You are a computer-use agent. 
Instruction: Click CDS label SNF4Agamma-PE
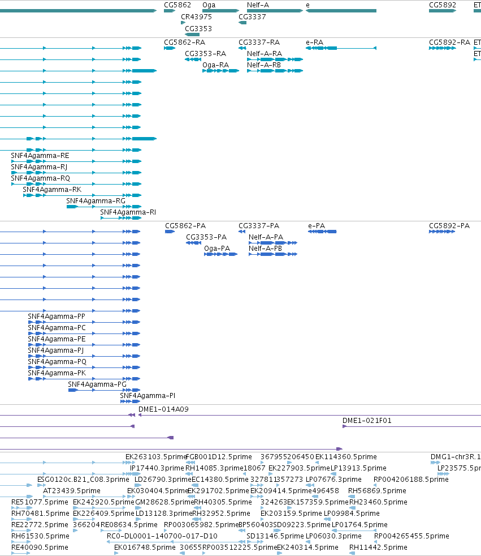57,339
